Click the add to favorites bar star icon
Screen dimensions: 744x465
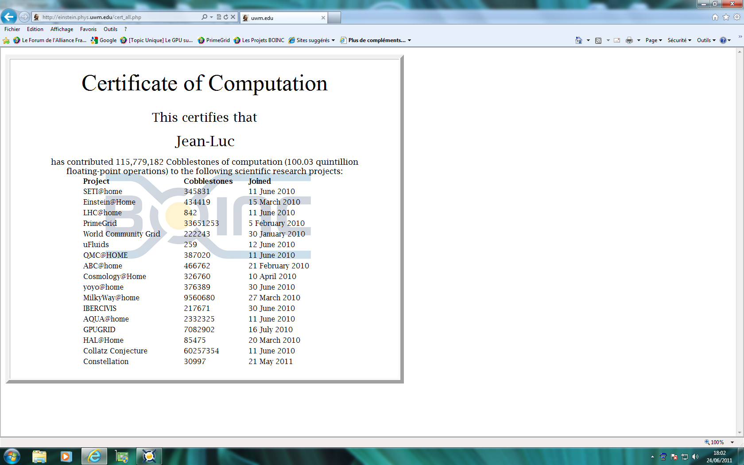[x=6, y=40]
